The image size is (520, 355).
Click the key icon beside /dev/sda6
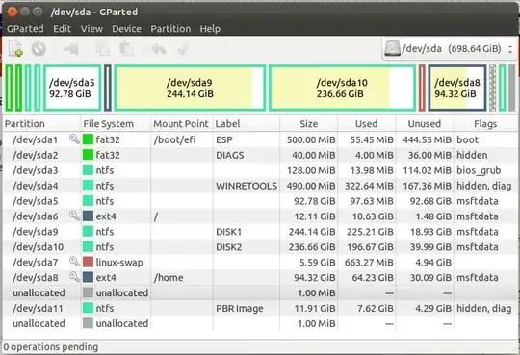pos(74,216)
